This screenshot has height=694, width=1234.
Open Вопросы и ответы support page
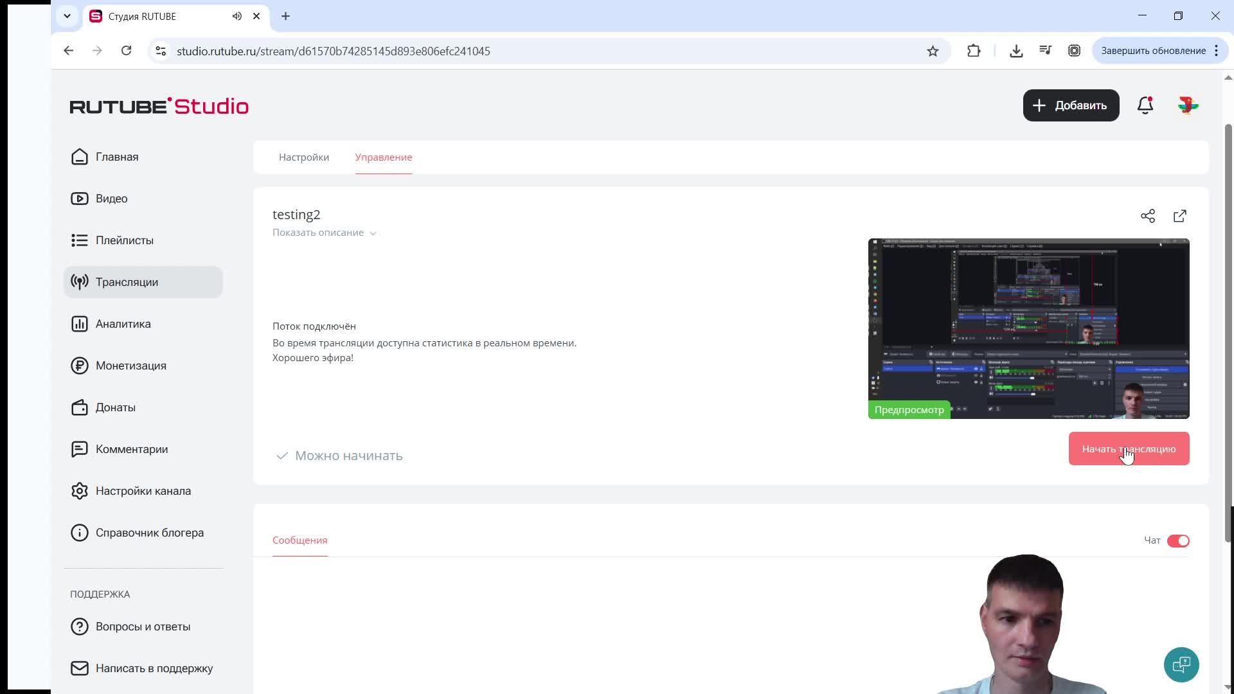click(143, 627)
